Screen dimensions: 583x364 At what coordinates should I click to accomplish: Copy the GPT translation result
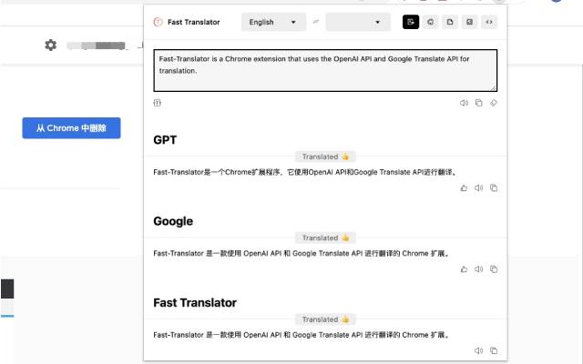coord(494,188)
